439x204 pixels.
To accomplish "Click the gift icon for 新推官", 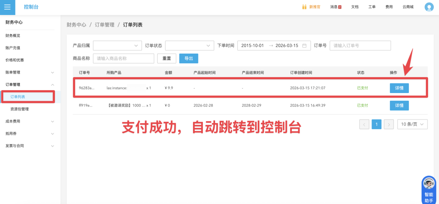I will (304, 7).
